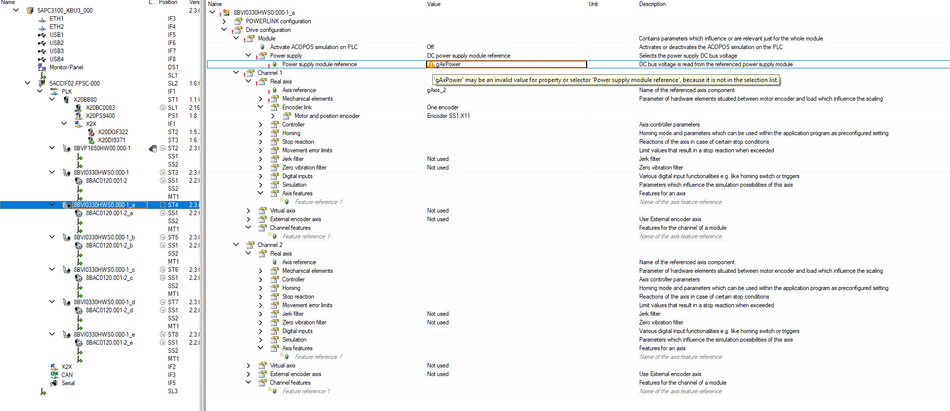Collapse the X20BB80 node

52,99
